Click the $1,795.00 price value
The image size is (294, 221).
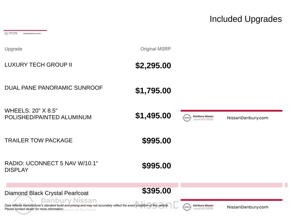[x=153, y=91]
